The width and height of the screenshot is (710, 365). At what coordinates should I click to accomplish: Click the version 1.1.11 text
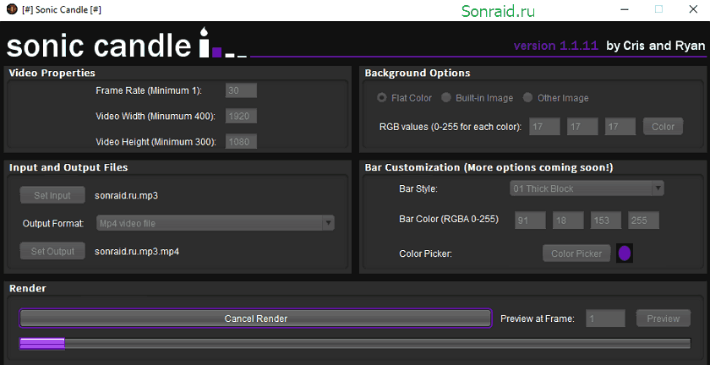coord(556,46)
